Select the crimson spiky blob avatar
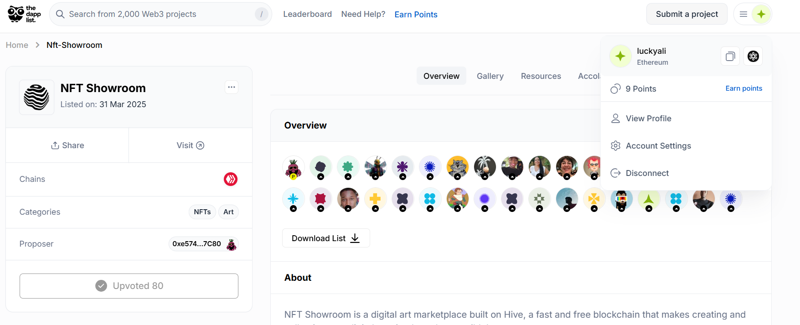 pos(321,199)
